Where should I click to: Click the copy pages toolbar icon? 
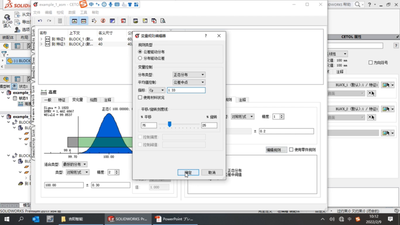click(x=154, y=21)
